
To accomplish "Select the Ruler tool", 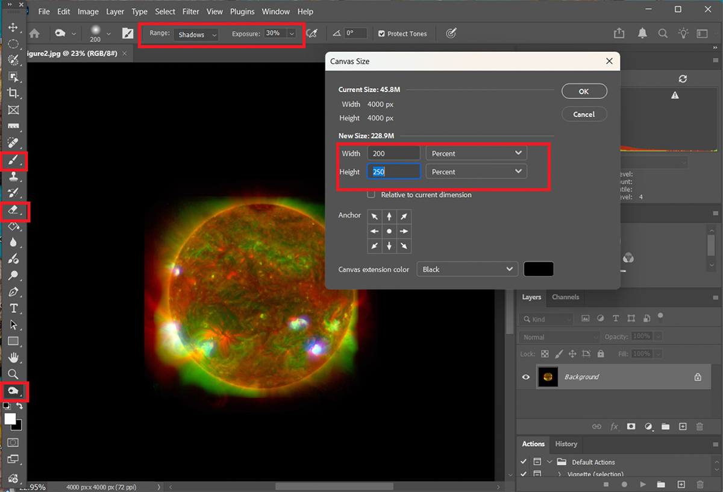I will click(13, 126).
